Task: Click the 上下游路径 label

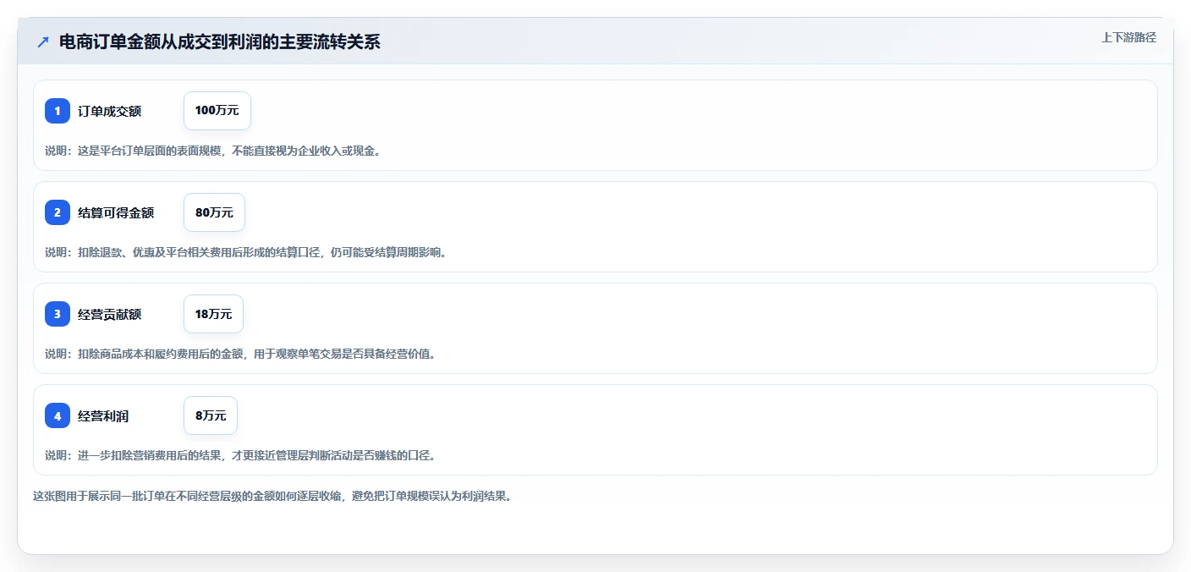Action: coord(1128,37)
